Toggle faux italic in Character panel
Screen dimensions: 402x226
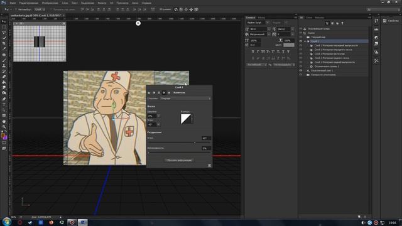pyautogui.click(x=258, y=51)
